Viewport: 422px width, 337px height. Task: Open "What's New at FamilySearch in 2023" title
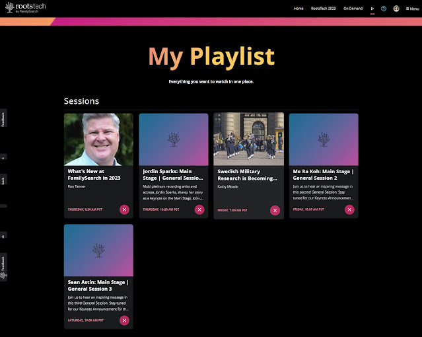click(94, 174)
